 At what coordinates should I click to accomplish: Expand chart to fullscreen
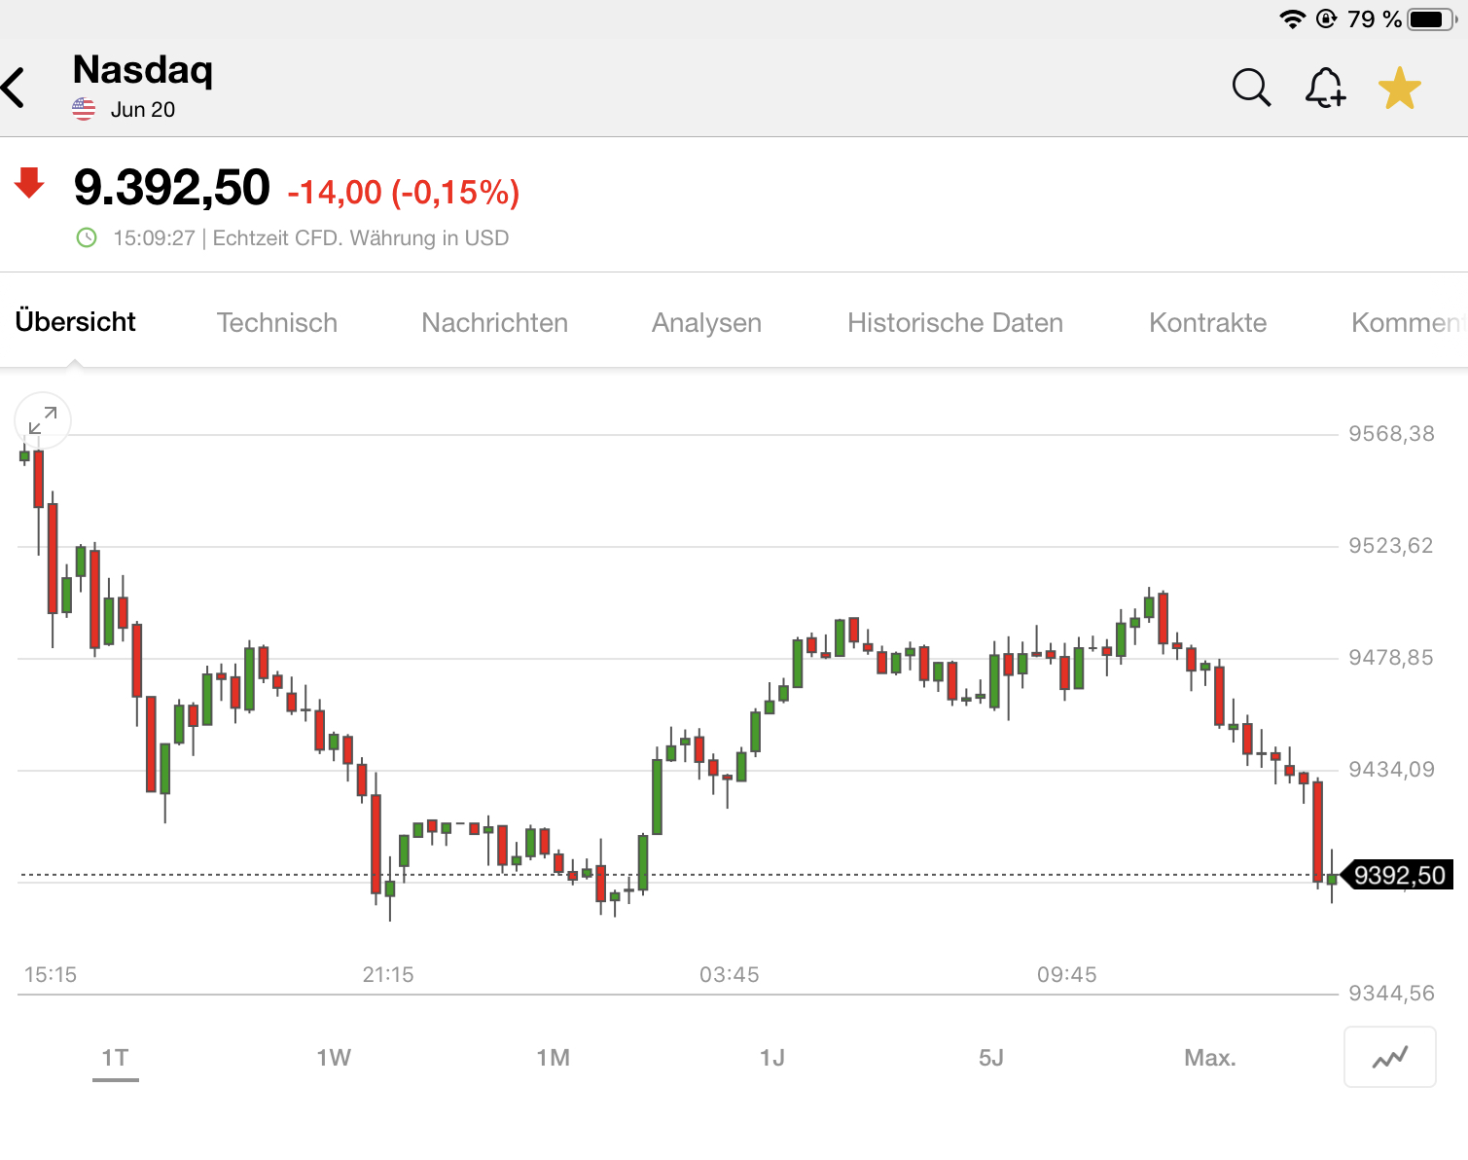[43, 420]
